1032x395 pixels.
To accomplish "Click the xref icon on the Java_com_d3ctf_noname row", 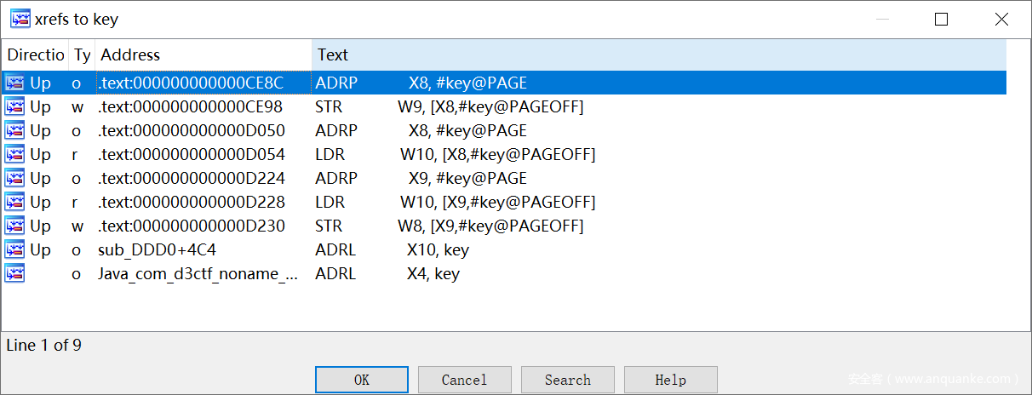I will (x=14, y=273).
